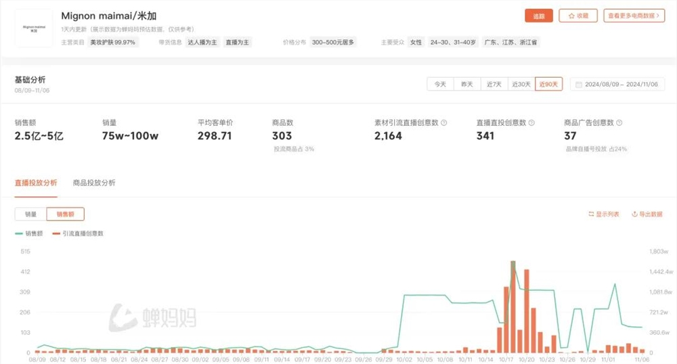Click the 品牌自播号投放 占24% note
Viewport: 677px width, 364px height.
pos(596,149)
